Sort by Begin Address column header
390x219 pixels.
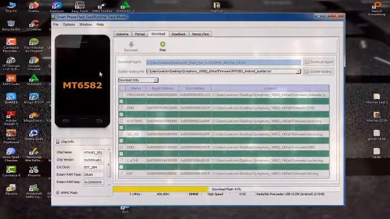tap(162, 88)
